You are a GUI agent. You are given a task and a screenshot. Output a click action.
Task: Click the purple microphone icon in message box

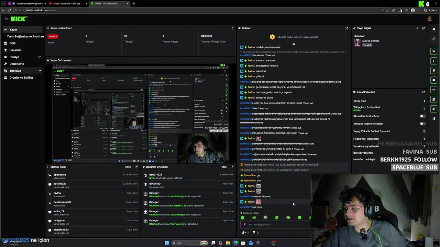(x=244, y=224)
